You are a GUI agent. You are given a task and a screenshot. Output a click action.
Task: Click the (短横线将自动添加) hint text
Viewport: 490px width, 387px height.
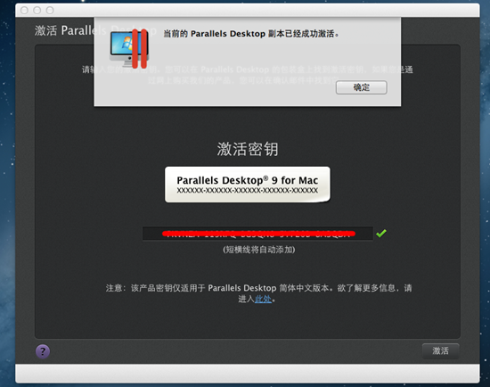click(x=258, y=250)
